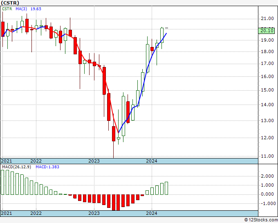Screen dimensions: 278x223
Task: Click 2023 on the MACD timeline
Action: [94, 213]
